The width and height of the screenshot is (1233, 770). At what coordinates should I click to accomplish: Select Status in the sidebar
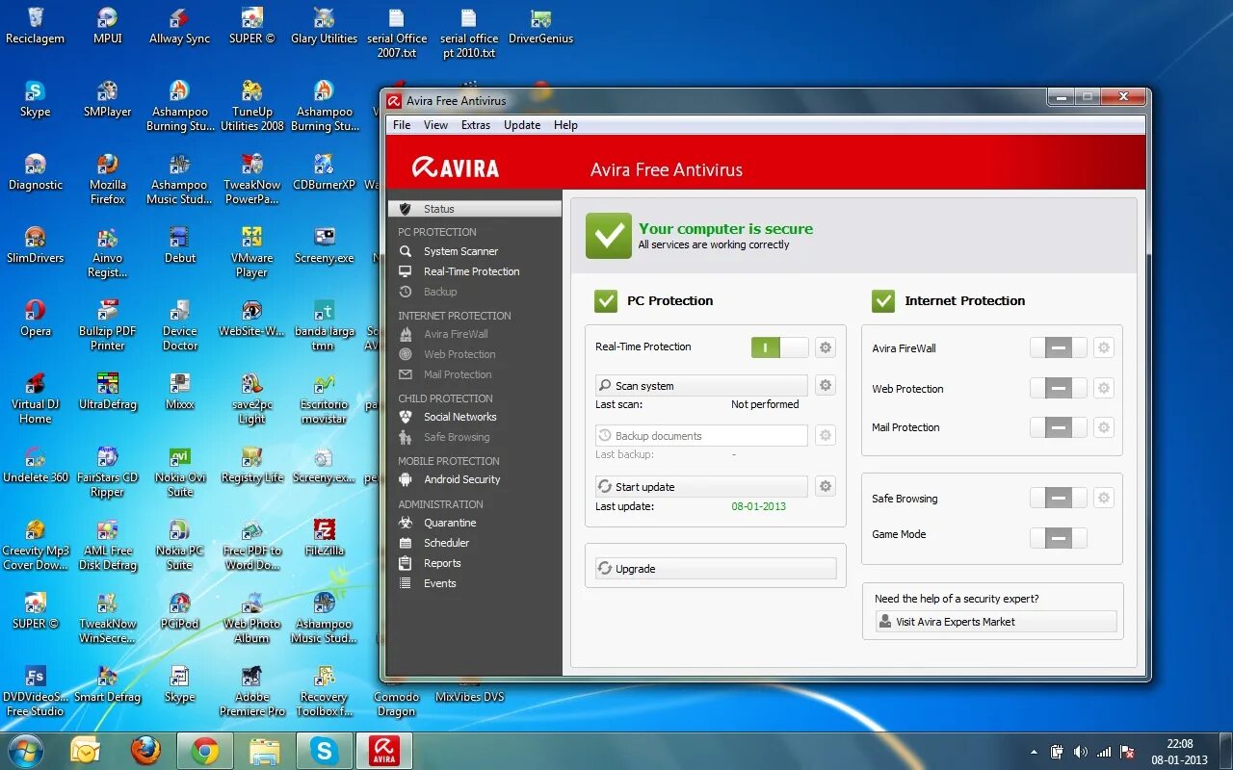(x=475, y=209)
